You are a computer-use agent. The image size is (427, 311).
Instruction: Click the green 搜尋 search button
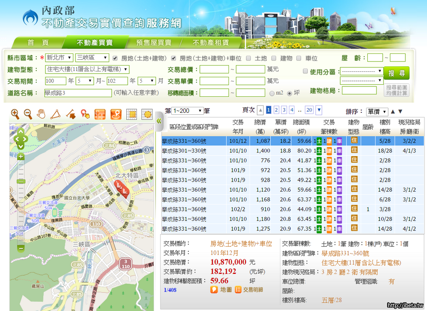[396, 73]
